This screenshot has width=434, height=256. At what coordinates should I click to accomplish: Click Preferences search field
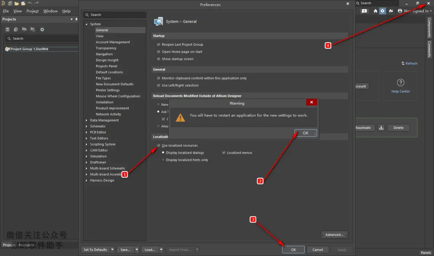(x=115, y=15)
